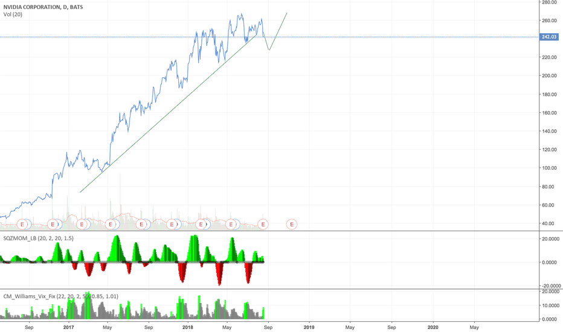Click the upcoming November 2018 earnings marker

(292, 225)
